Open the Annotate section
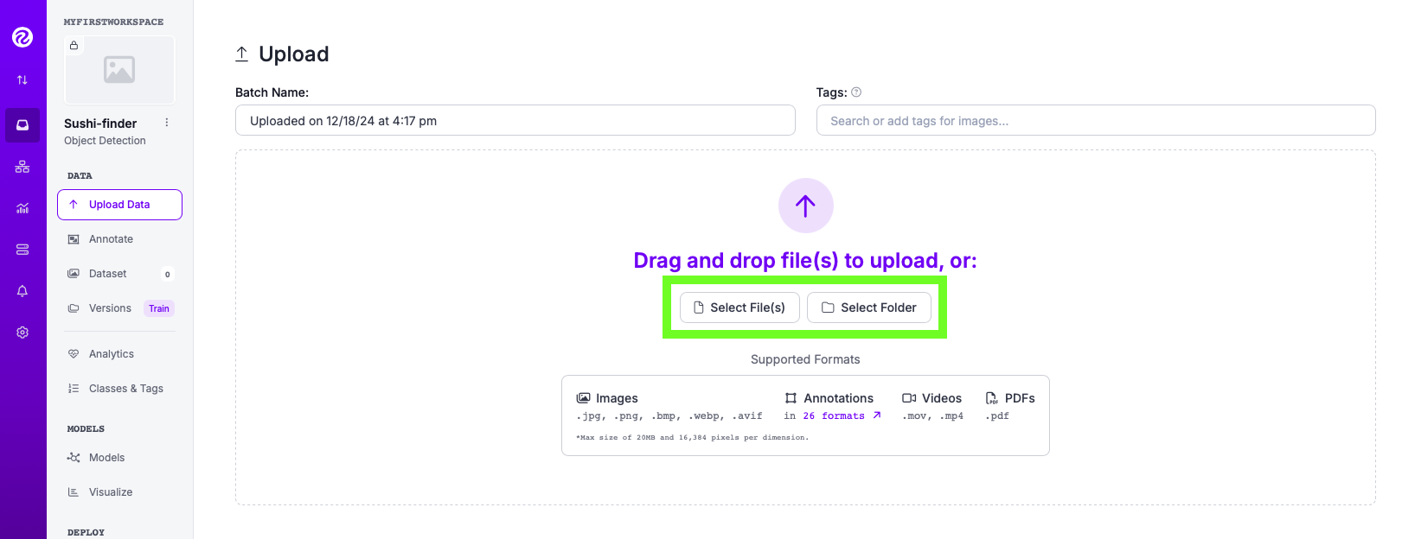Viewport: 1402px width, 539px height. tap(119, 239)
